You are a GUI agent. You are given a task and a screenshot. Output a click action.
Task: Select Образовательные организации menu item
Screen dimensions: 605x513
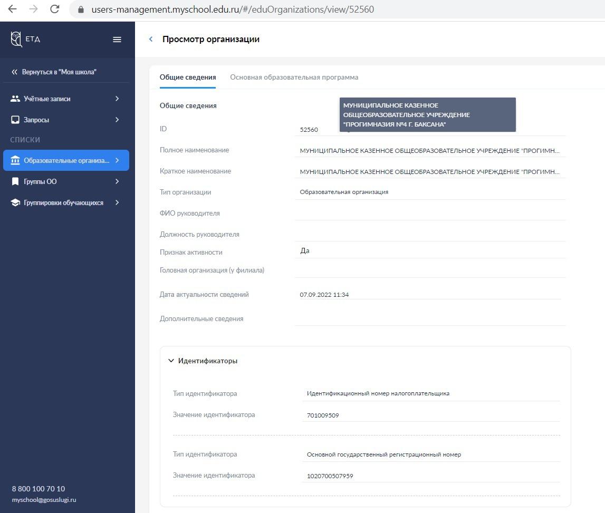click(x=66, y=160)
